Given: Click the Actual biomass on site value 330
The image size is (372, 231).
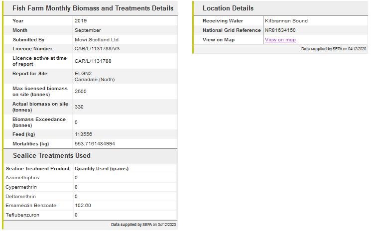Looking at the screenshot, I should pos(79,107).
